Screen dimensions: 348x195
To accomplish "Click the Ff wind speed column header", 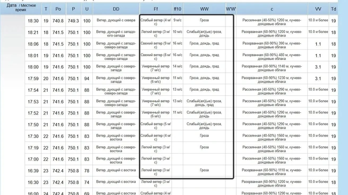I will tap(155, 9).
